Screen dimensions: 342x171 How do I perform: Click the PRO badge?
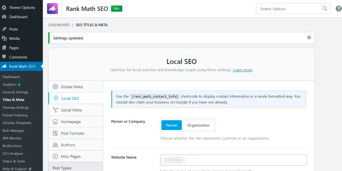click(117, 9)
